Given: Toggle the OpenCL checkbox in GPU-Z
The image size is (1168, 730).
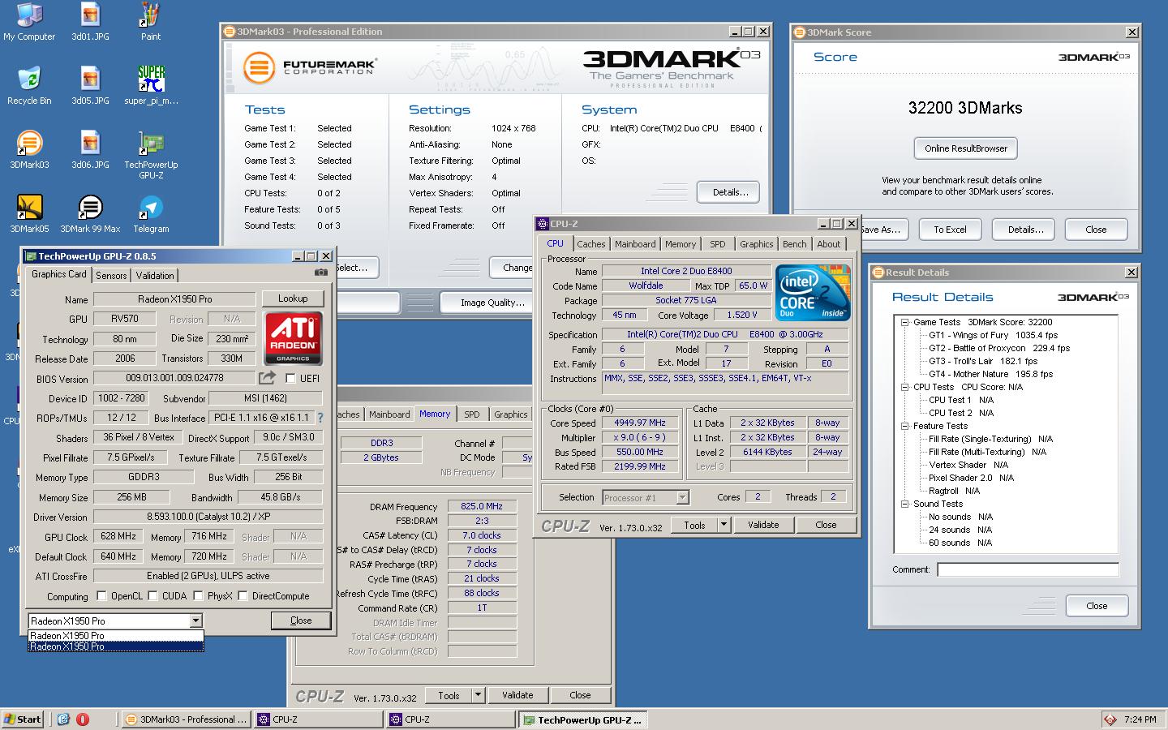Looking at the screenshot, I should [101, 596].
